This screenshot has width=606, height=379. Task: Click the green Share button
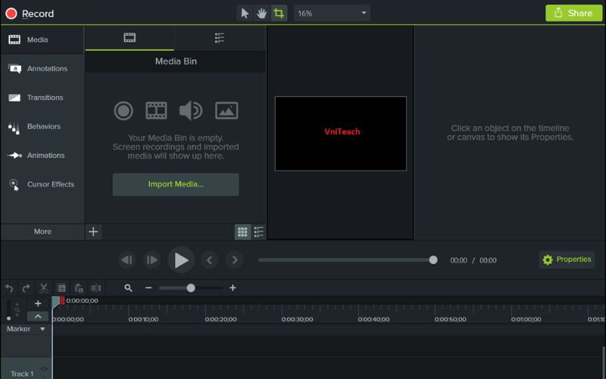pyautogui.click(x=573, y=13)
